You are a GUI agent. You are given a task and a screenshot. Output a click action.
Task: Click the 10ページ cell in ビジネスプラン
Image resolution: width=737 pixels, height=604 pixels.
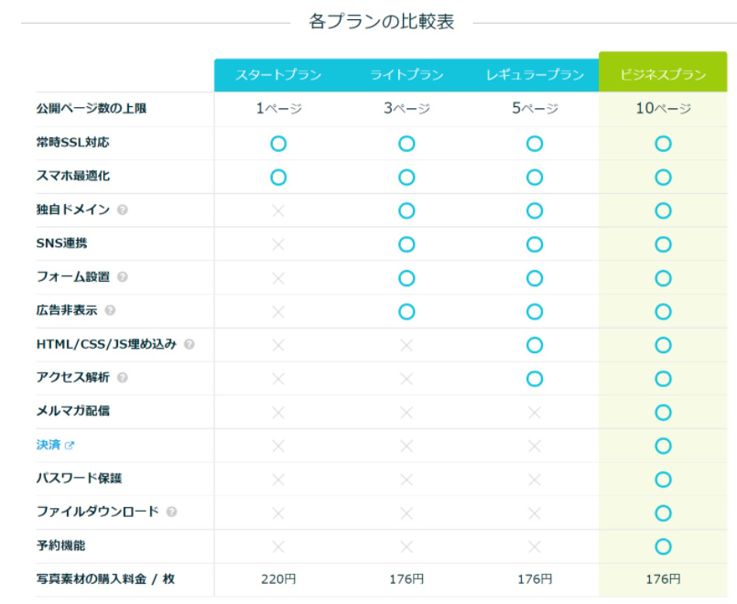[663, 109]
